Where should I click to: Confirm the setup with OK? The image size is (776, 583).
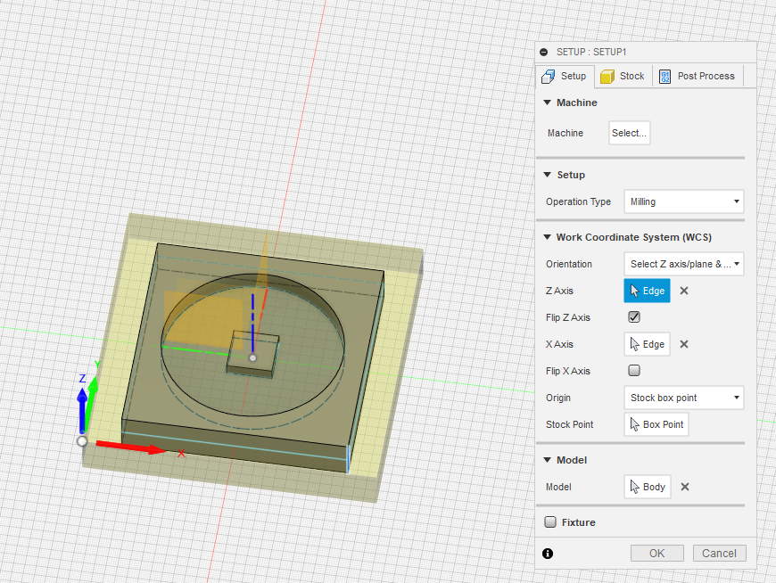pos(657,554)
